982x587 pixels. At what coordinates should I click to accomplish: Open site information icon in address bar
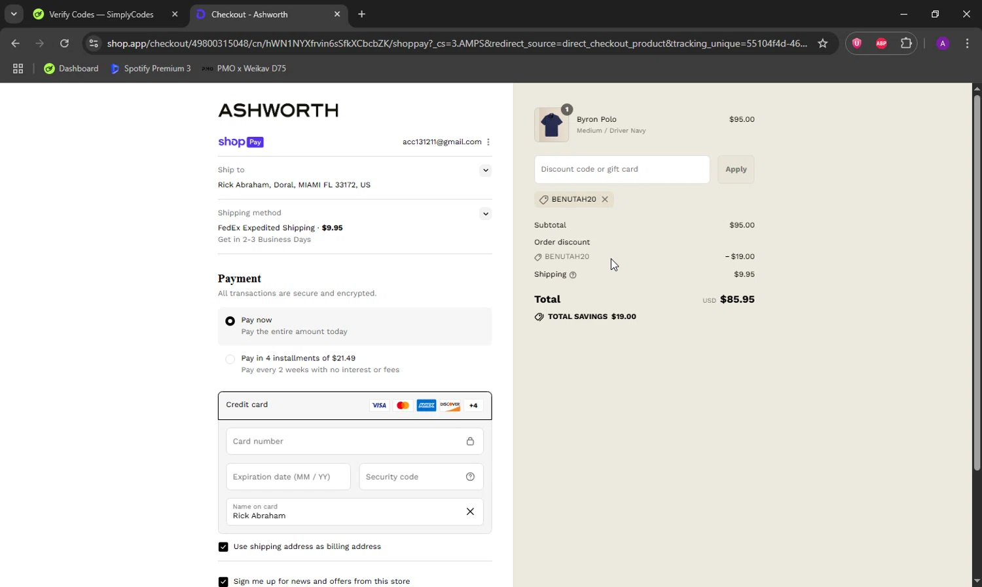94,43
